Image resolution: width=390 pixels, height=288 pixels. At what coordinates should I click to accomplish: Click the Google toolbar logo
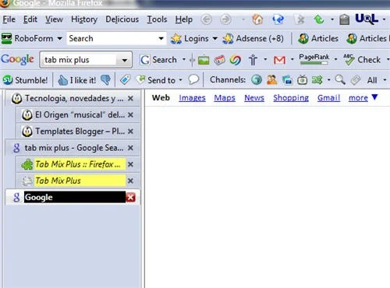[x=17, y=60]
